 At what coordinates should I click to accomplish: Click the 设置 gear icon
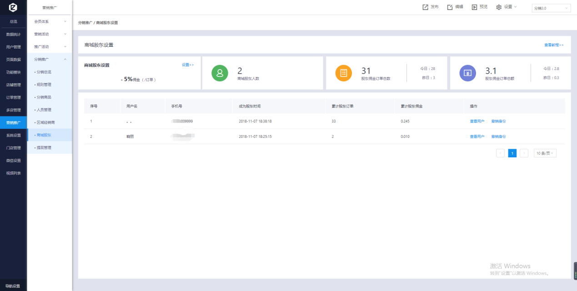[499, 7]
